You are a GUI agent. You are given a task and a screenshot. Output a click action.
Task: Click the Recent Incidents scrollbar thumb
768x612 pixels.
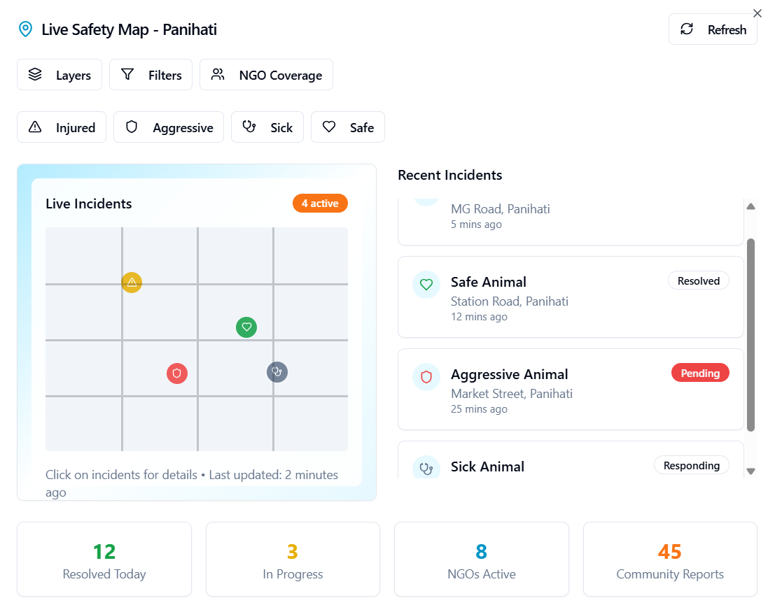point(751,335)
